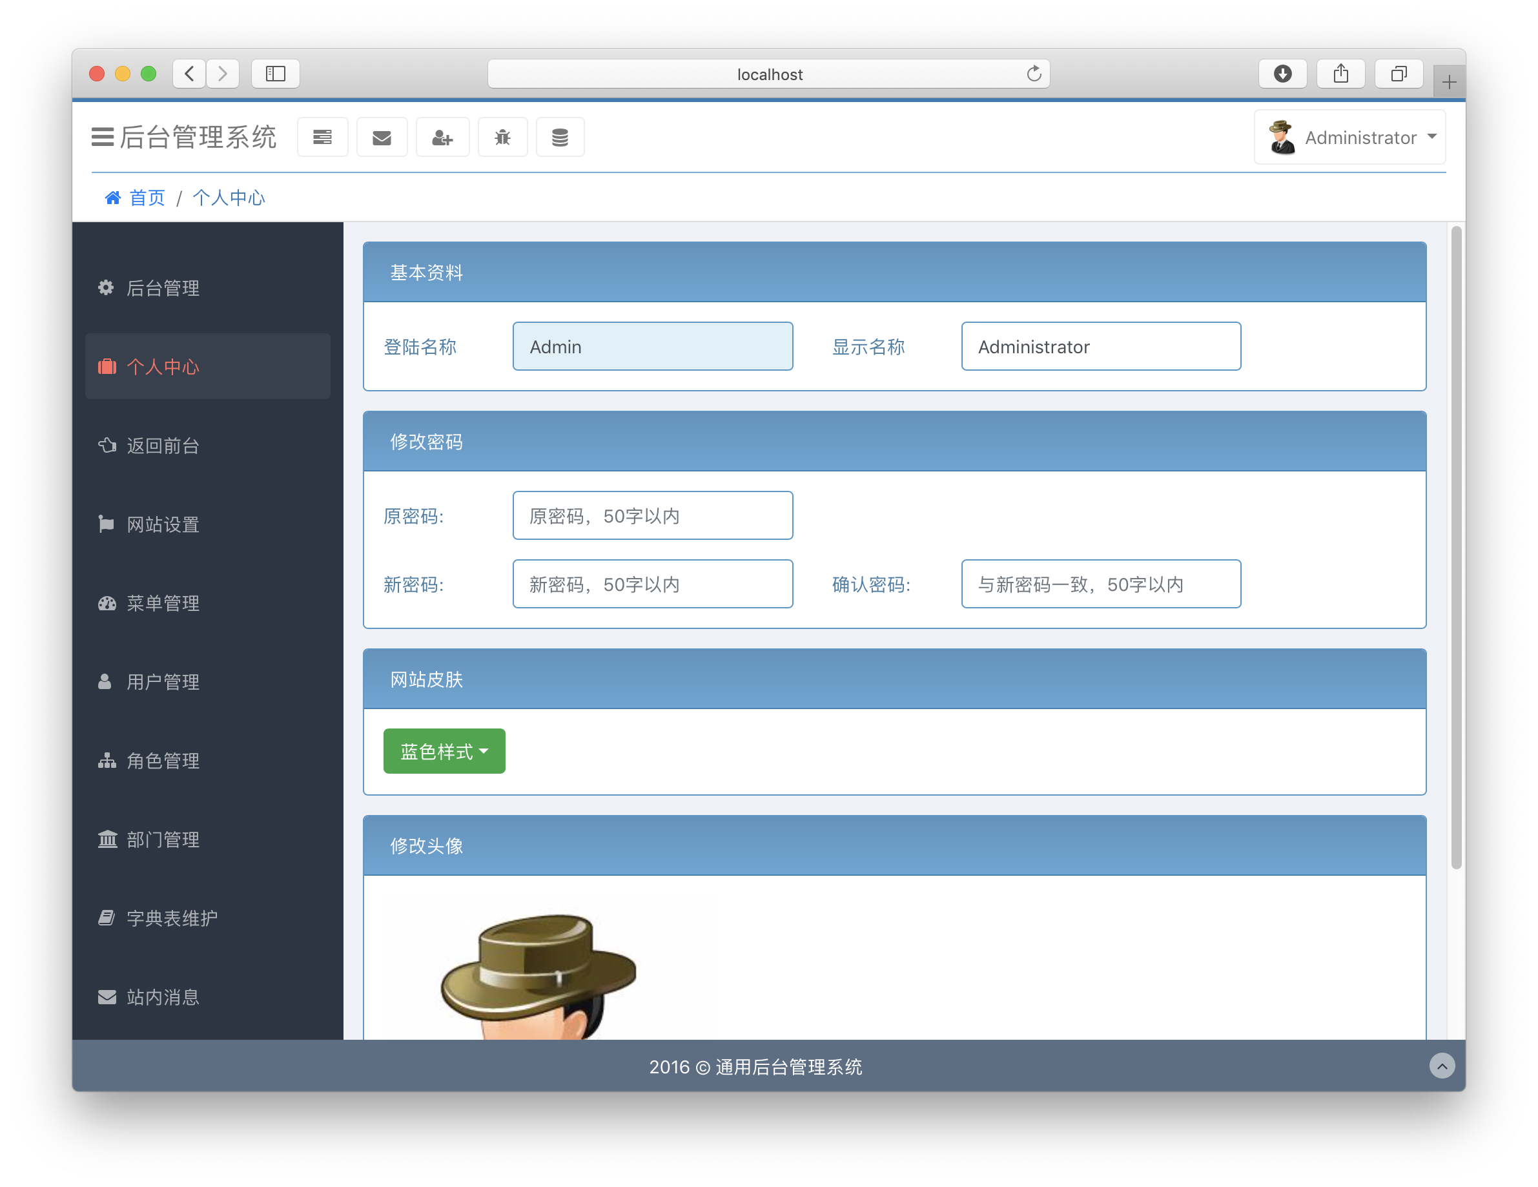Click the 基本资料 panel header
The height and width of the screenshot is (1187, 1538).
[x=894, y=273]
